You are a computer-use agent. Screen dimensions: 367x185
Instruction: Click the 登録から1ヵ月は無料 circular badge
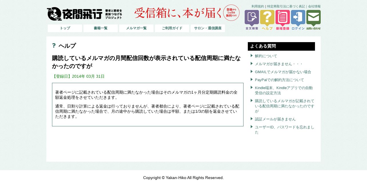[x=231, y=13]
